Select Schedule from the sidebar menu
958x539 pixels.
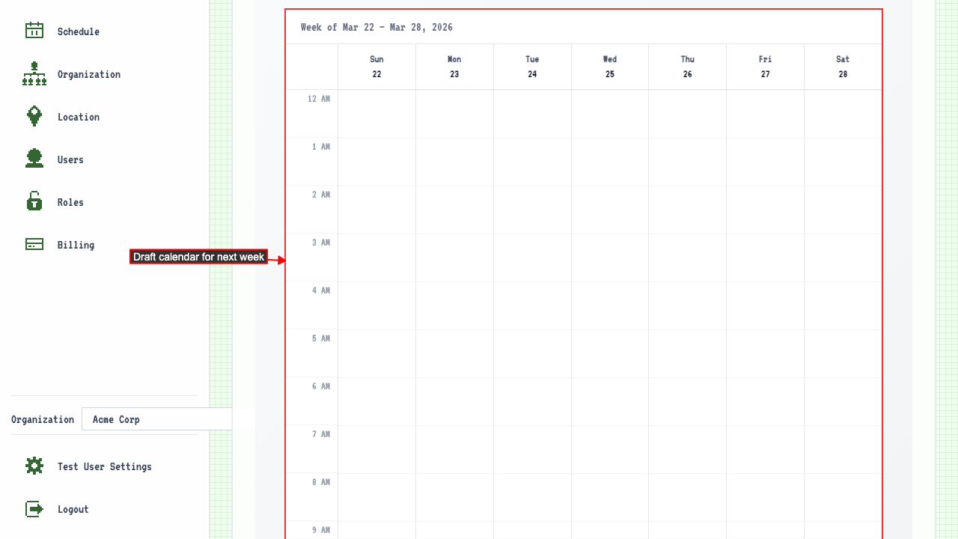click(79, 31)
